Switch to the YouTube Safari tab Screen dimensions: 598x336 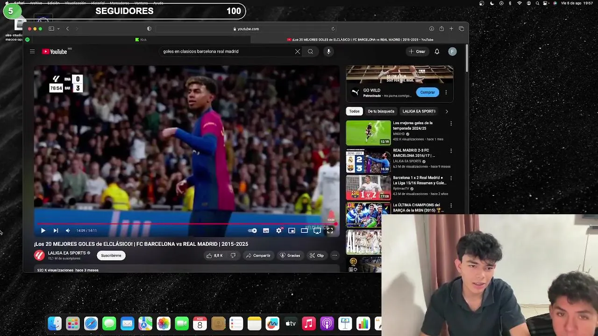click(x=360, y=40)
